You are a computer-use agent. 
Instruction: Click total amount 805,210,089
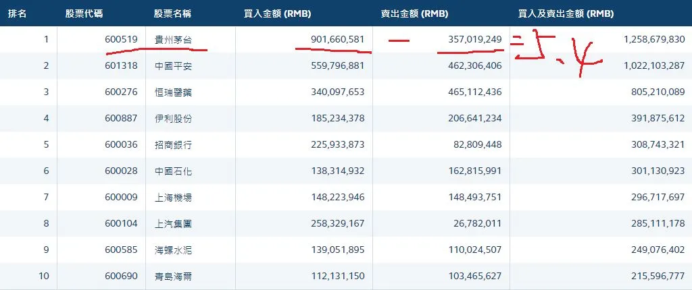click(658, 92)
